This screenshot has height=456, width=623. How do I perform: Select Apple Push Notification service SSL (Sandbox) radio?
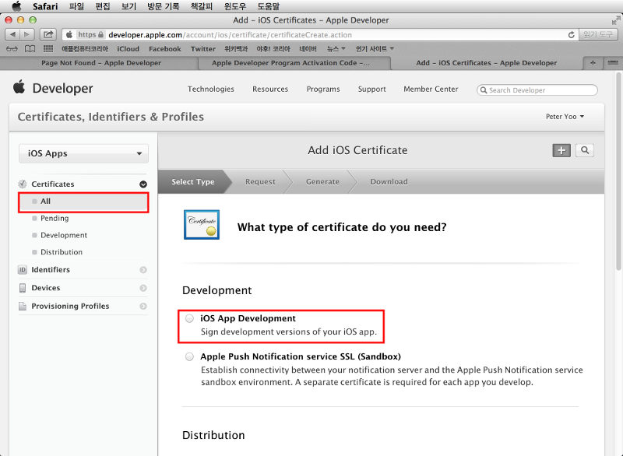point(189,356)
